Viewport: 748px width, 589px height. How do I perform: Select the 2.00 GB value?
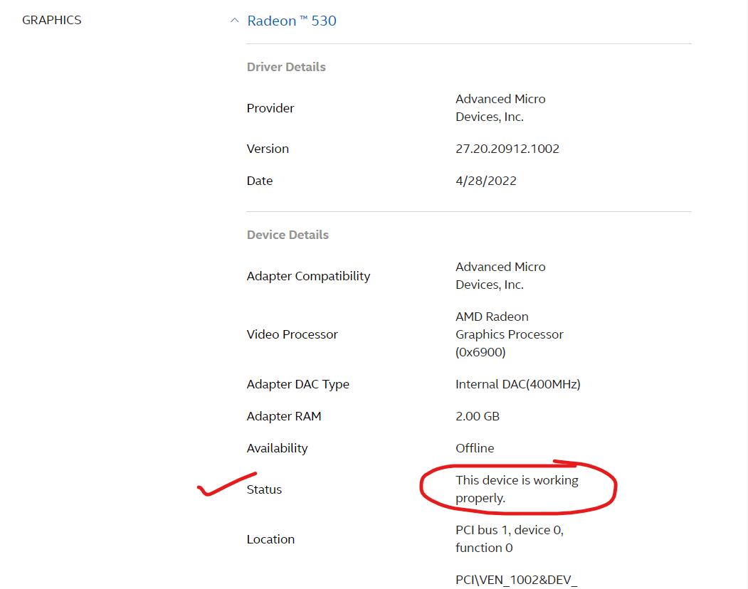tap(477, 416)
